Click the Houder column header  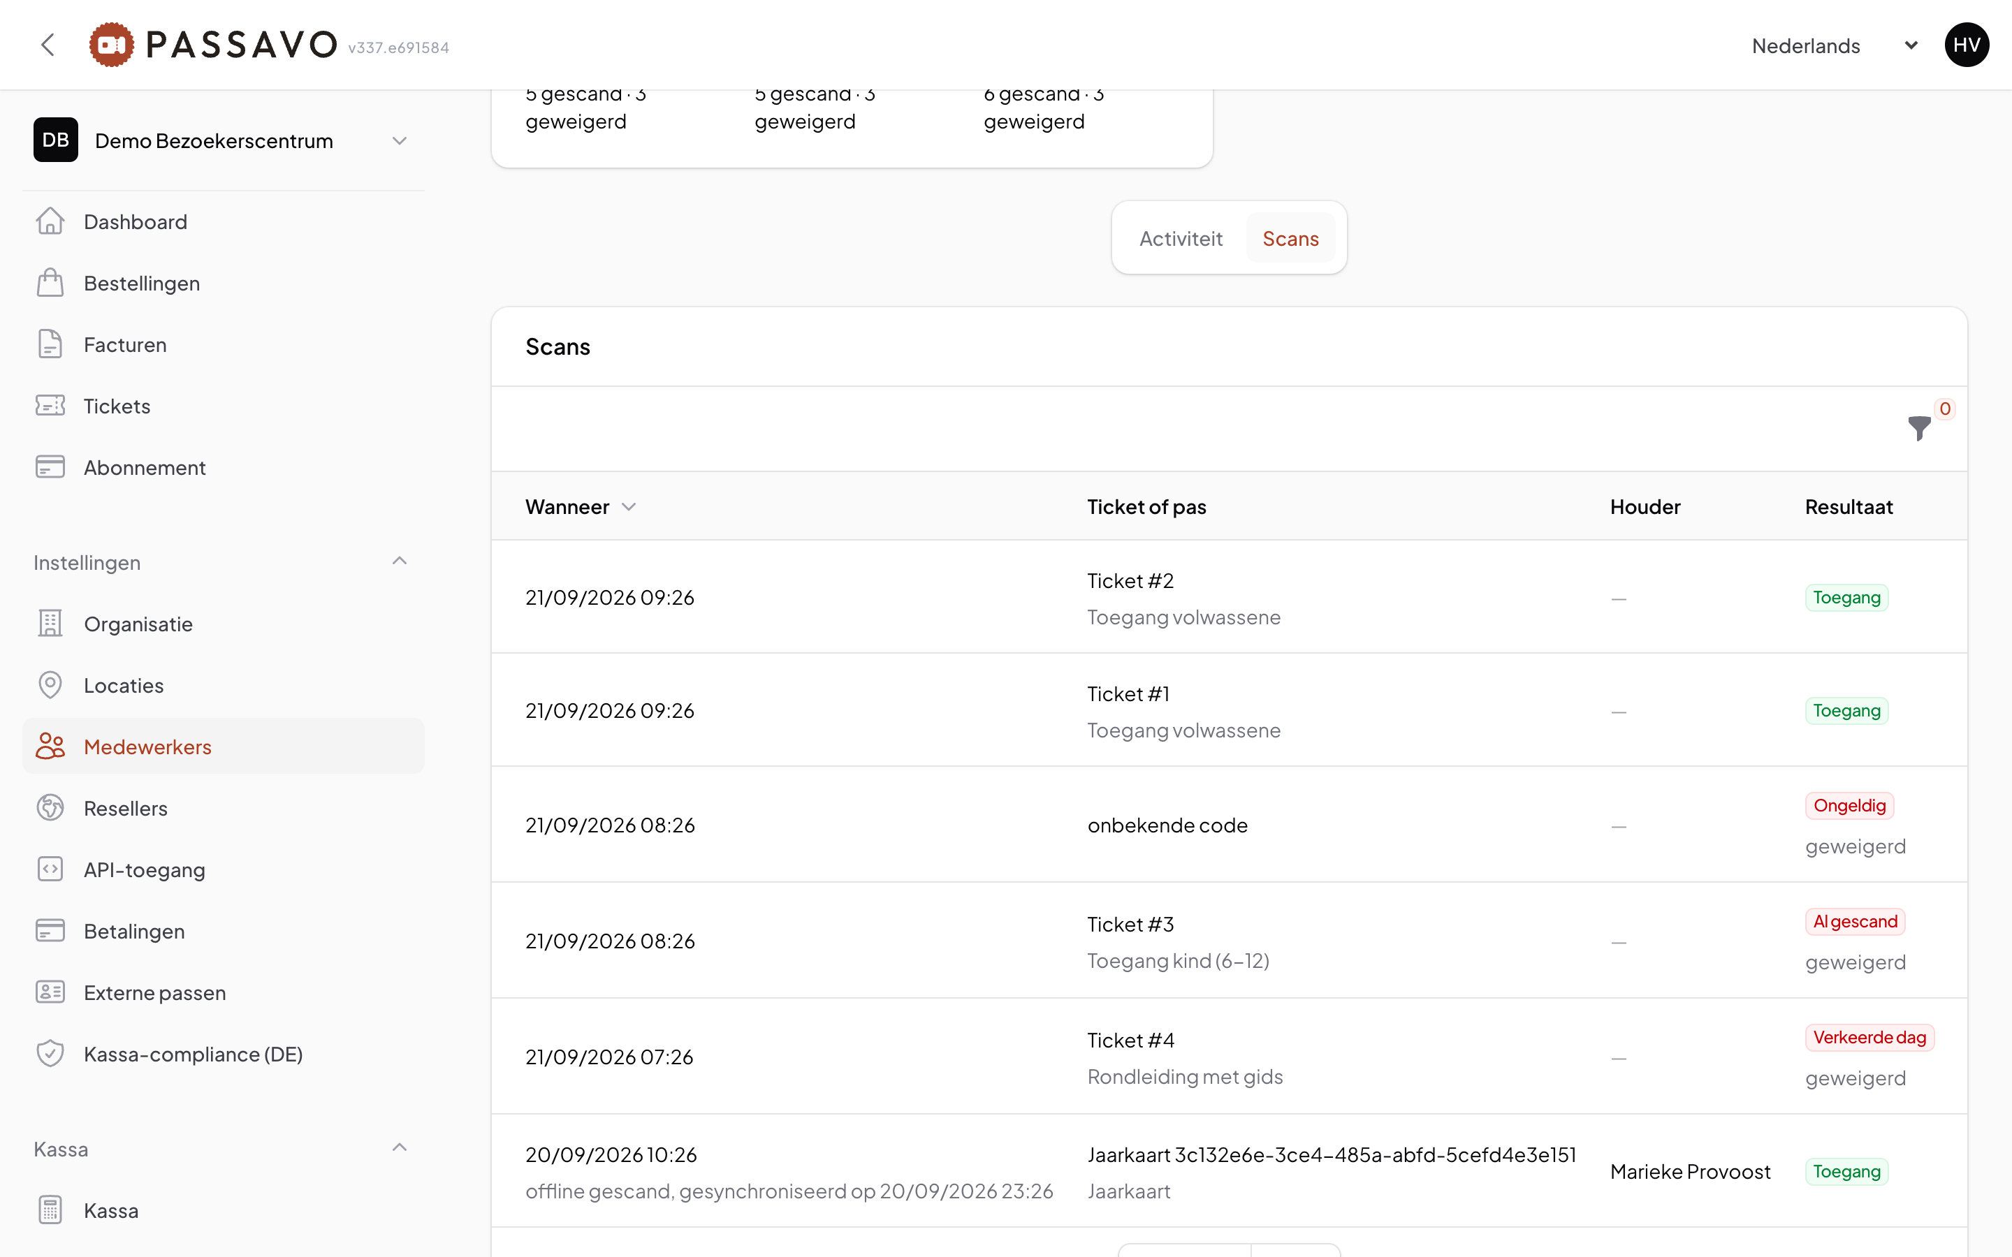pyautogui.click(x=1645, y=507)
